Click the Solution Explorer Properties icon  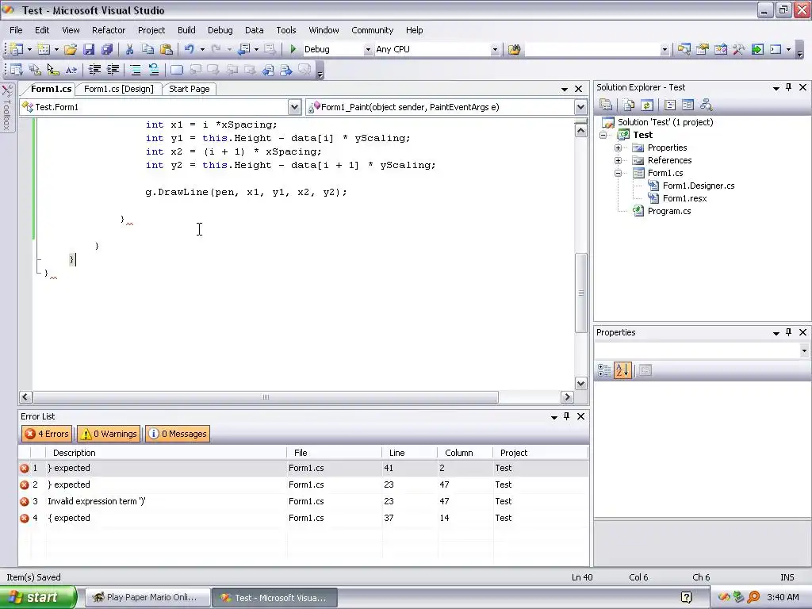[x=606, y=105]
